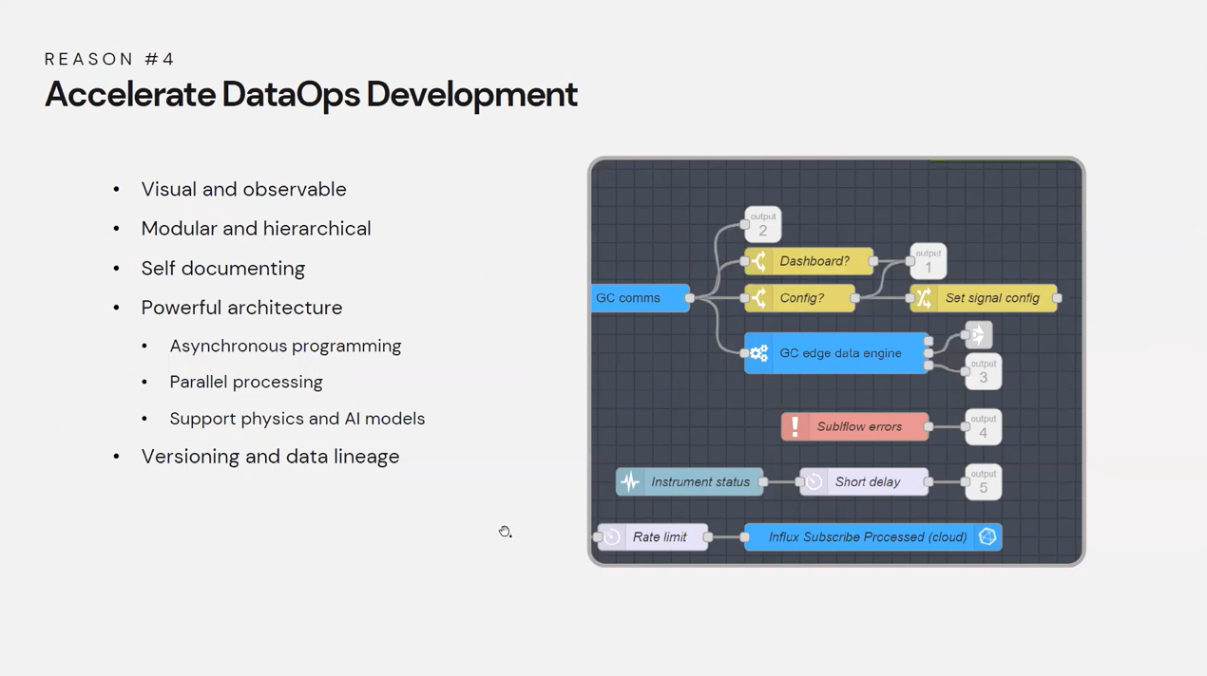Screen dimensions: 1207x676
Task: Select the output 5 node
Action: [x=984, y=482]
